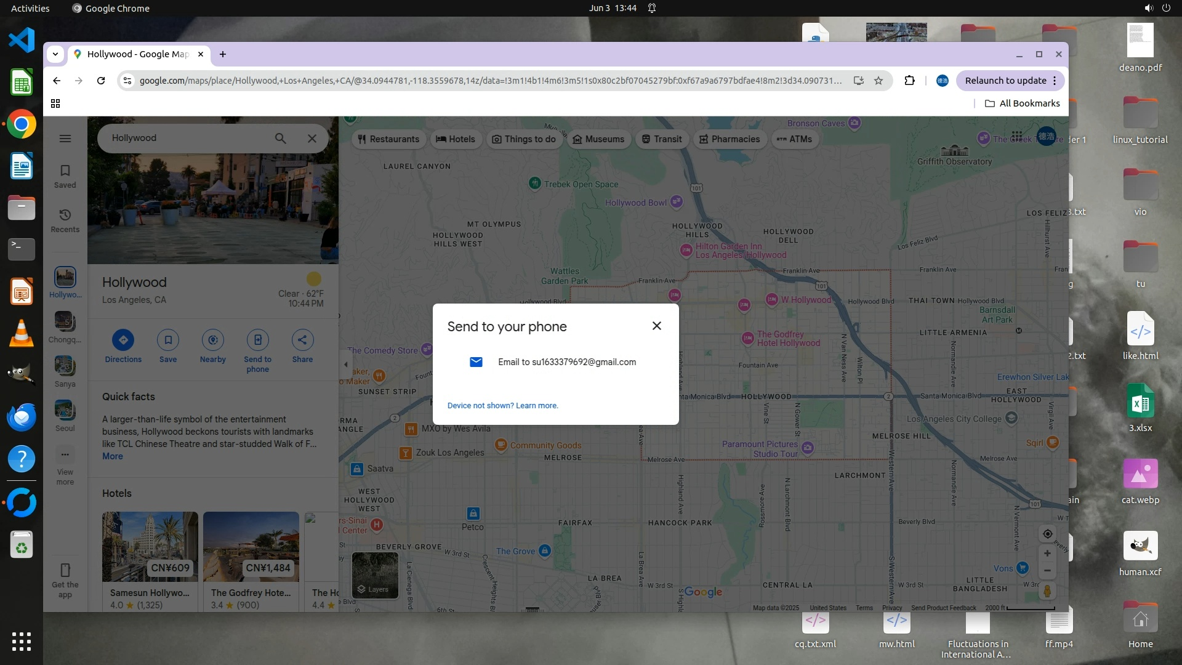Clear the Hollywood search text
This screenshot has width=1182, height=665.
pos(312,139)
